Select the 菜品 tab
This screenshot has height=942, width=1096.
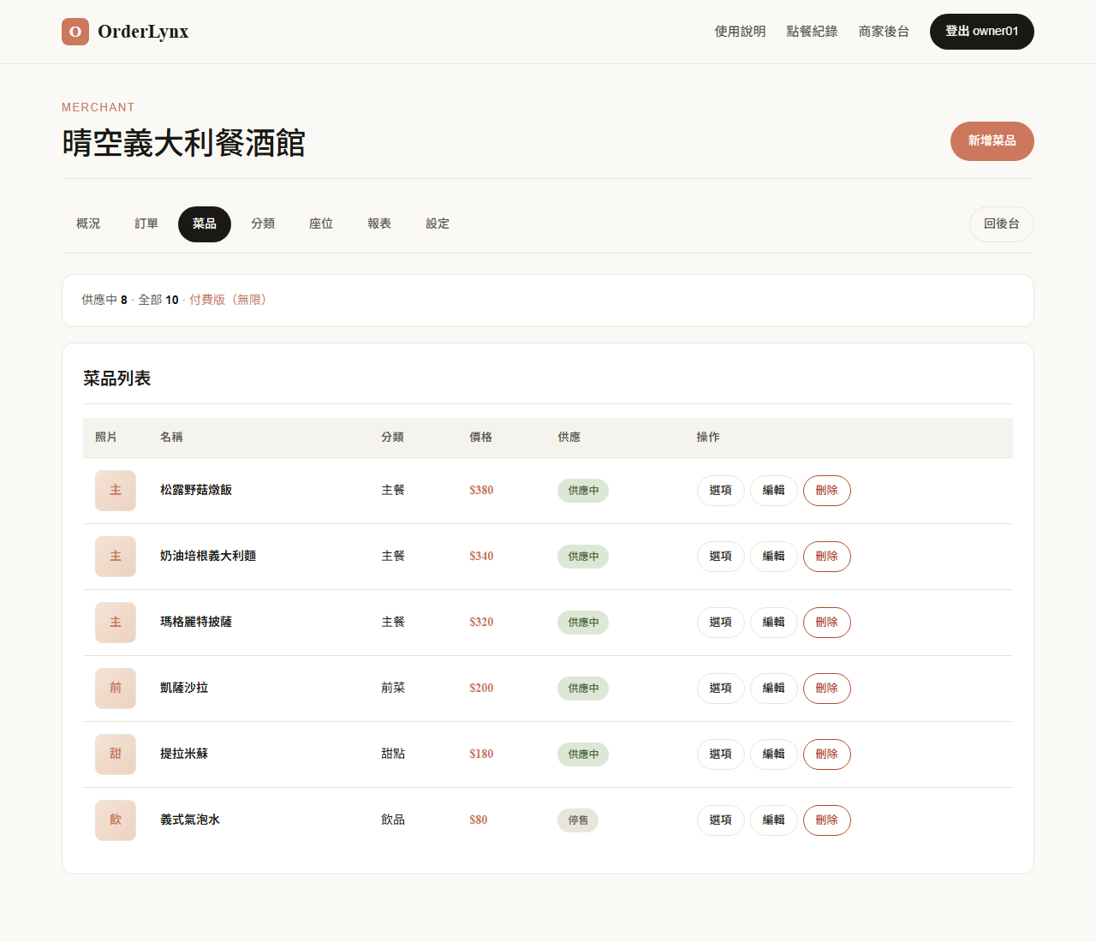click(x=205, y=224)
